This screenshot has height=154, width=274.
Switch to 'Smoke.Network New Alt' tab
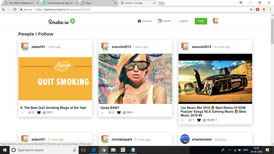[61, 3]
